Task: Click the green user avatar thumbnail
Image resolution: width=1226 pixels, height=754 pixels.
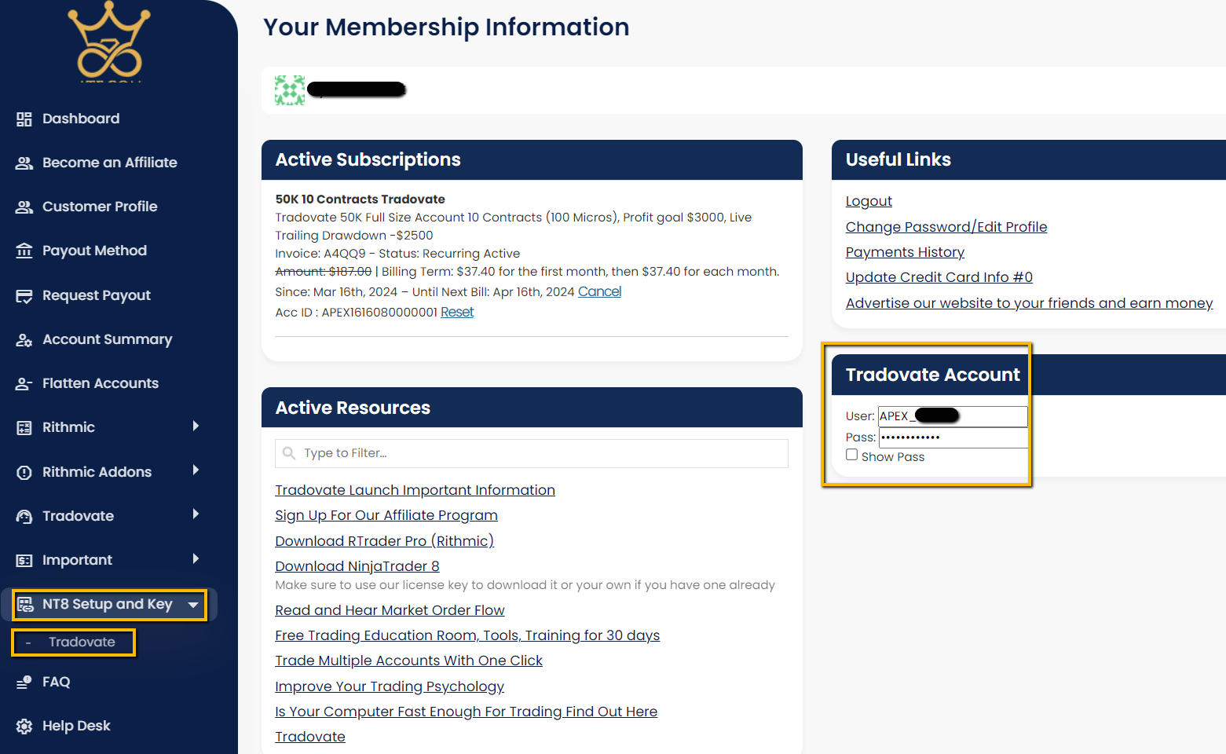Action: pyautogui.click(x=290, y=90)
